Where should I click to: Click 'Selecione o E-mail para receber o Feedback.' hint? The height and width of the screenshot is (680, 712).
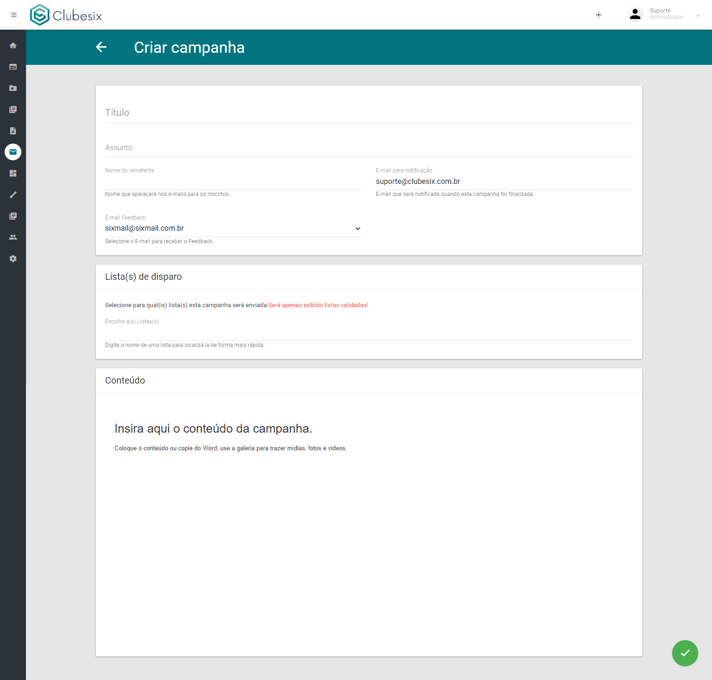pyautogui.click(x=159, y=241)
